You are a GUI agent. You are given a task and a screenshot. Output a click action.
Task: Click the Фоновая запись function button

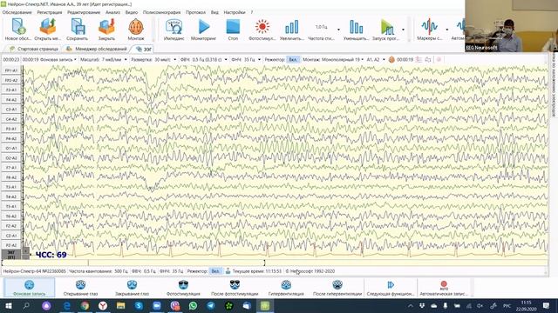pyautogui.click(x=29, y=288)
